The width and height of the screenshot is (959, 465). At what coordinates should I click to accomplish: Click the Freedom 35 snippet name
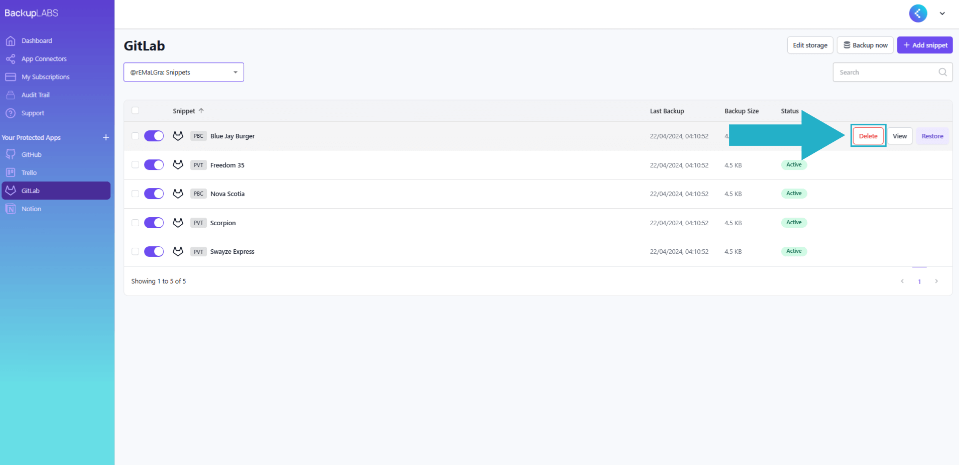click(227, 165)
